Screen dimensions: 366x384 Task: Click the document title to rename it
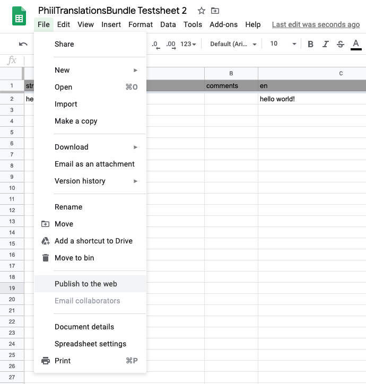tap(112, 11)
